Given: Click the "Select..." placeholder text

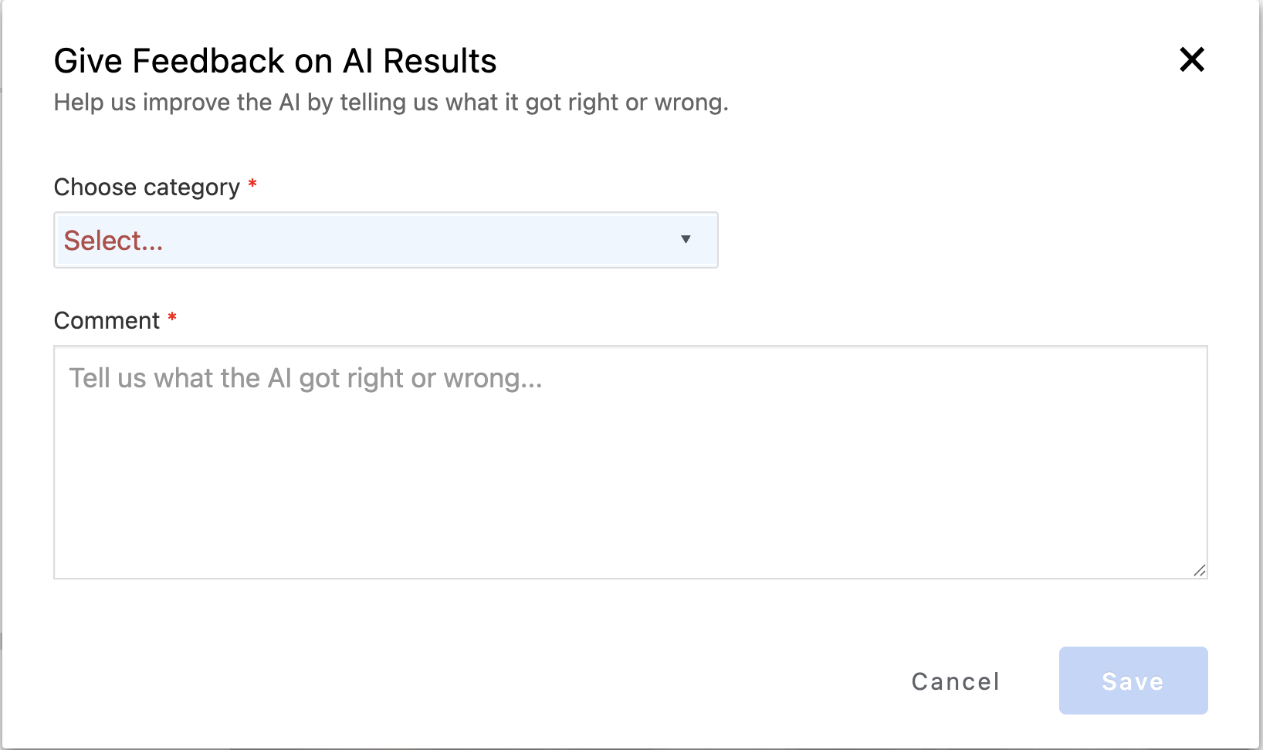Looking at the screenshot, I should 113,241.
